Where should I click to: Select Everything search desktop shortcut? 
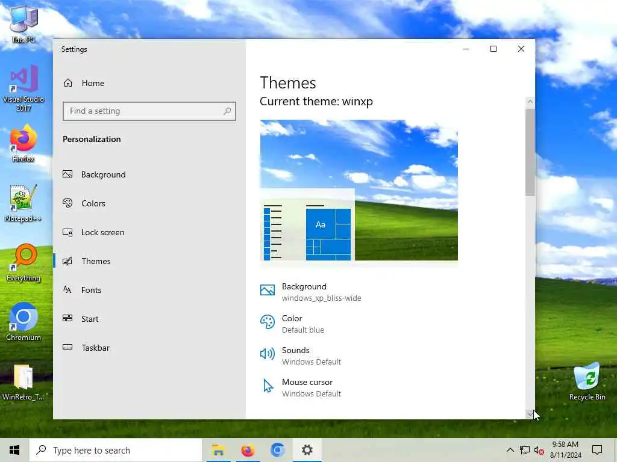23,263
